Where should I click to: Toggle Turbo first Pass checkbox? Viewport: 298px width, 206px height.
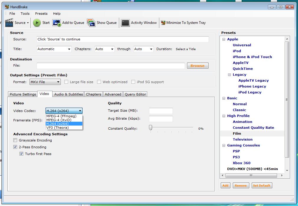21,154
